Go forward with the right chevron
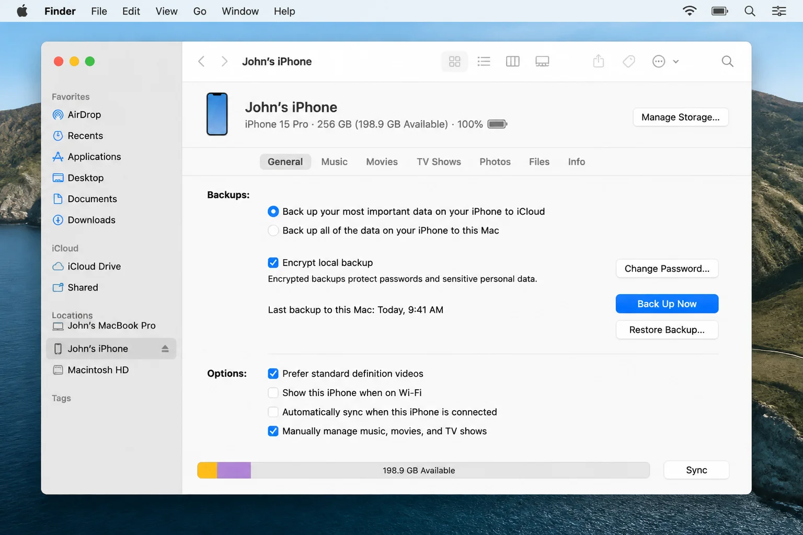The image size is (803, 535). pos(224,61)
